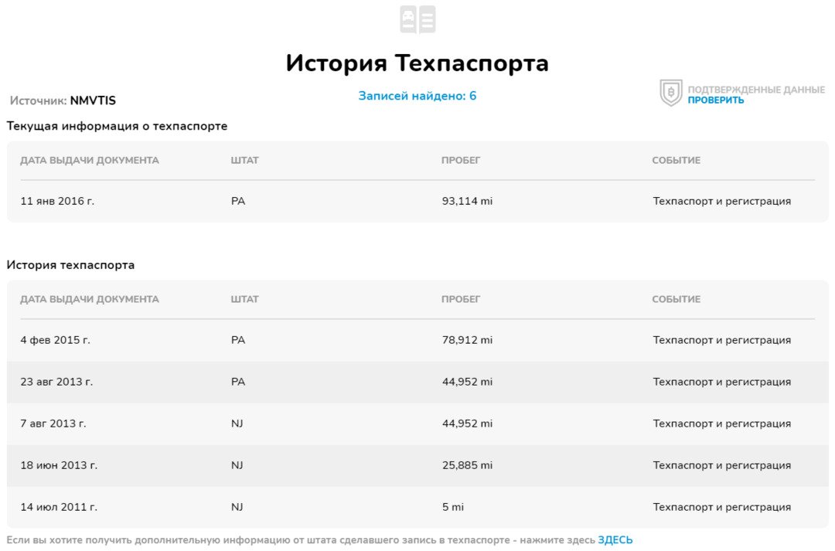Click the car document icon at top
Screen dimensions: 835x551
coord(417,19)
